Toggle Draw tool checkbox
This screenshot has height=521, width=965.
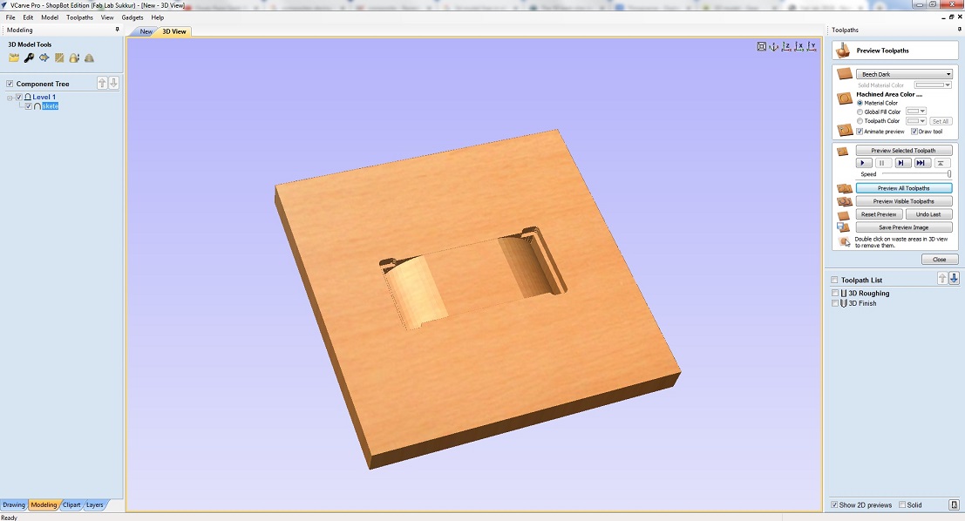click(x=914, y=132)
